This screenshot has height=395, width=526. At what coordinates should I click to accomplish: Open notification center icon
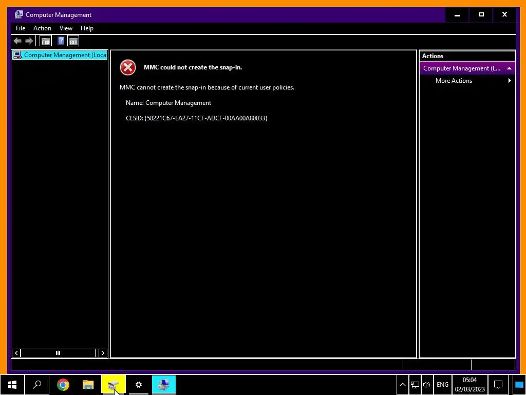pos(498,385)
